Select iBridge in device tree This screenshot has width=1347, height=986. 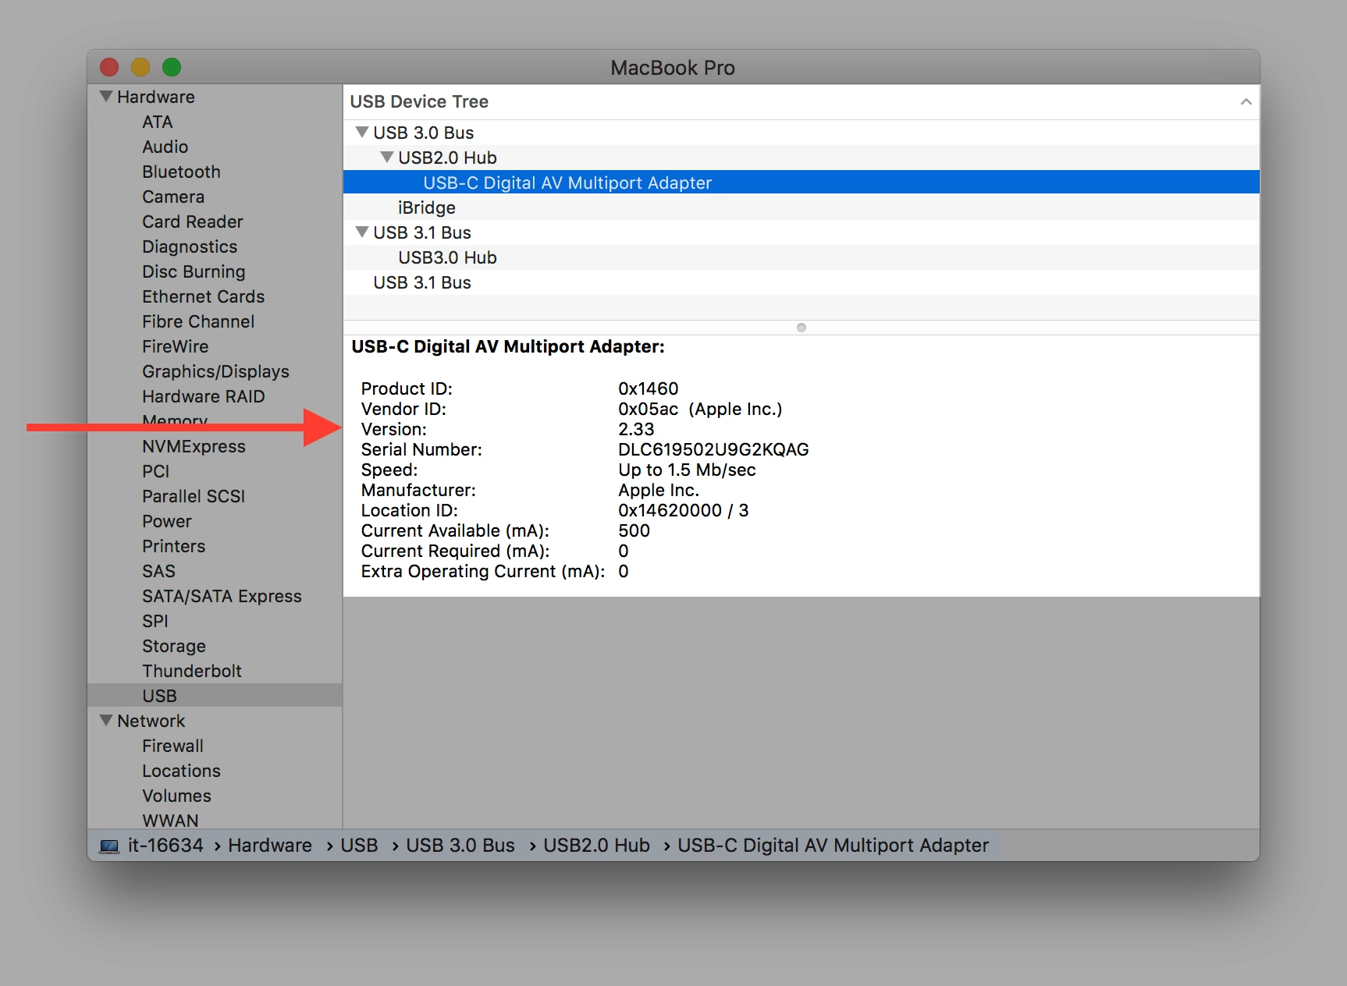coord(801,207)
